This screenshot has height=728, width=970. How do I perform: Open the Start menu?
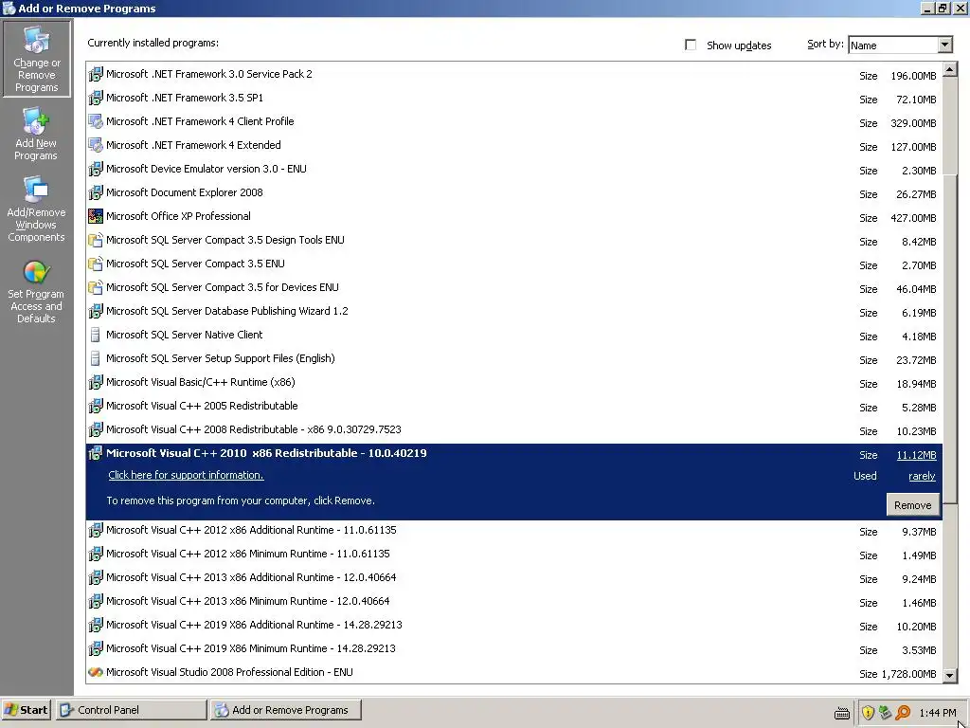(x=26, y=710)
